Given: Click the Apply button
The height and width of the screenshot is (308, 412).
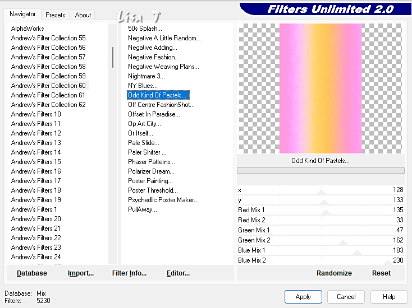Looking at the screenshot, I should [x=303, y=297].
